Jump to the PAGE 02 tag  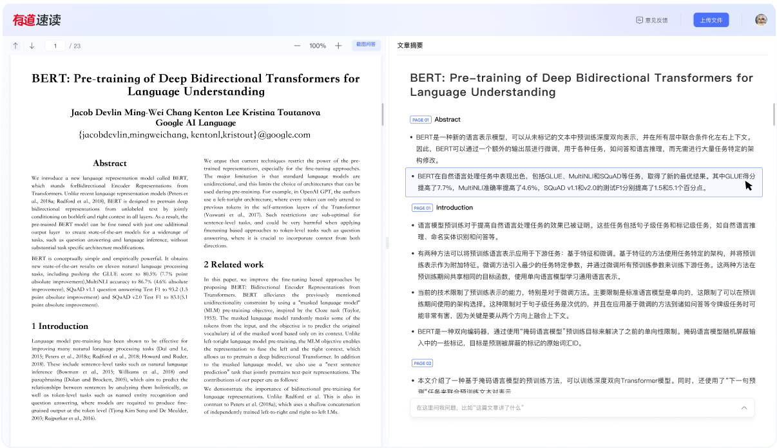pyautogui.click(x=423, y=363)
